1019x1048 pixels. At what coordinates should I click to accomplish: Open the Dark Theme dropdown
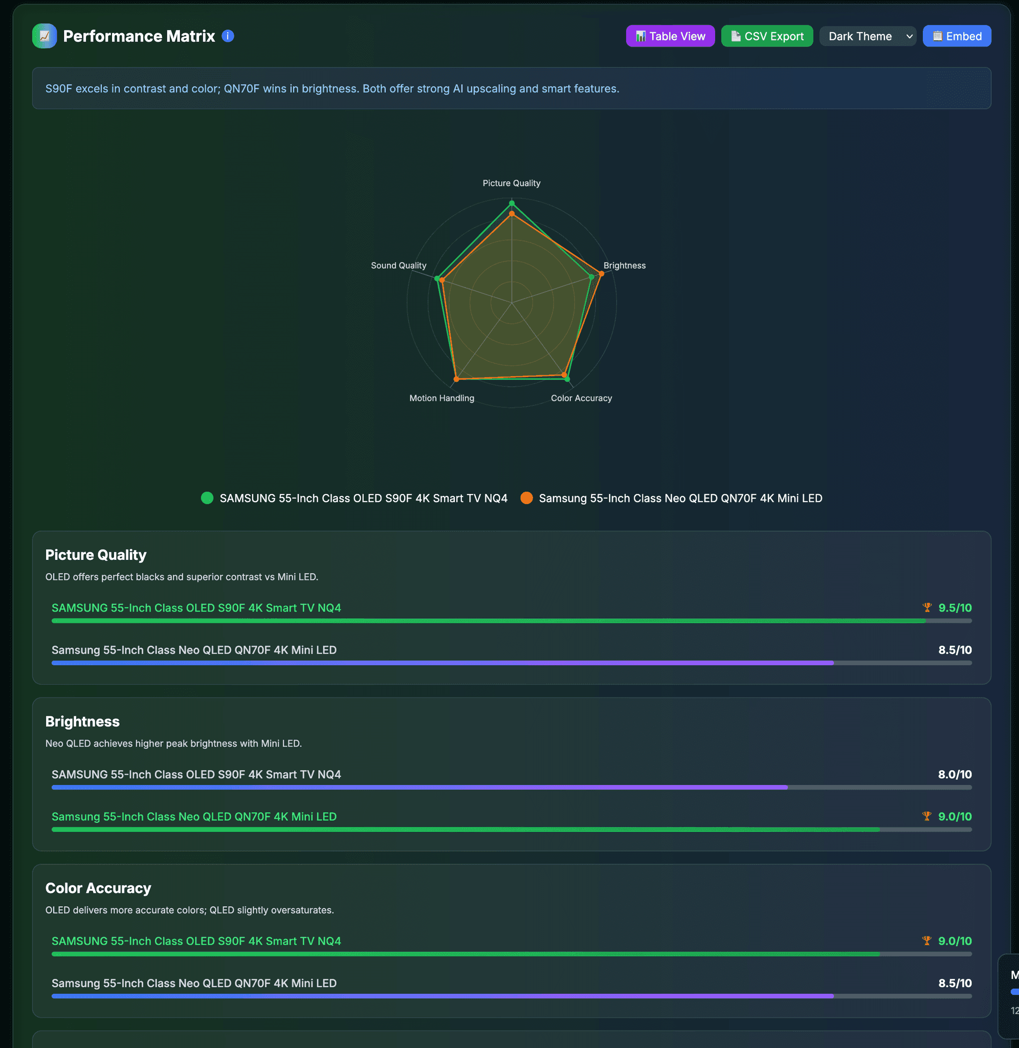[x=867, y=36]
